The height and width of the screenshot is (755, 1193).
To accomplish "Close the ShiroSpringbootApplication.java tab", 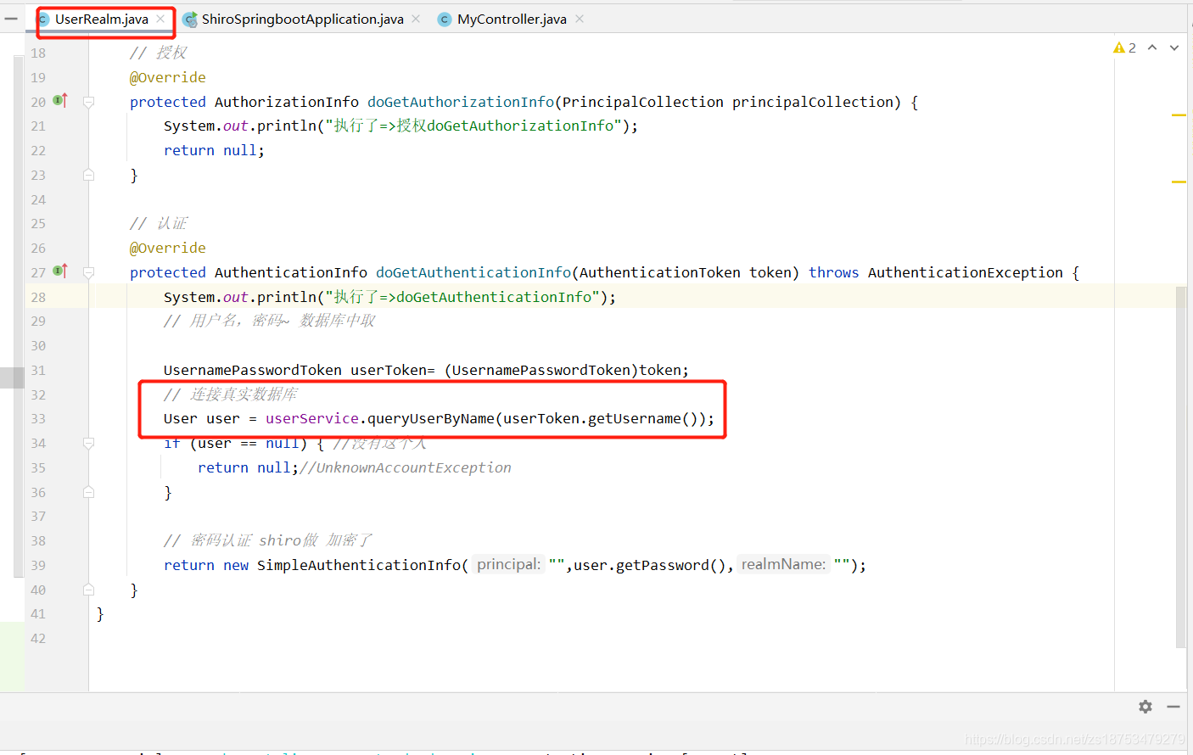I will point(416,19).
